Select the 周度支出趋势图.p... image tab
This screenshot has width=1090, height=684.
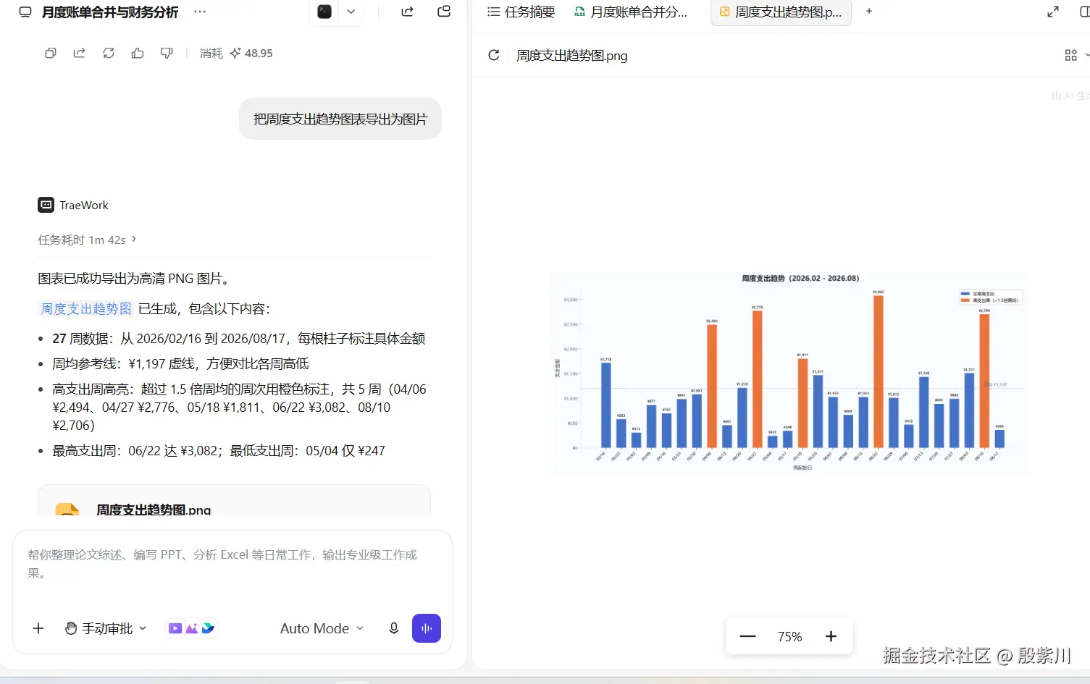(781, 12)
